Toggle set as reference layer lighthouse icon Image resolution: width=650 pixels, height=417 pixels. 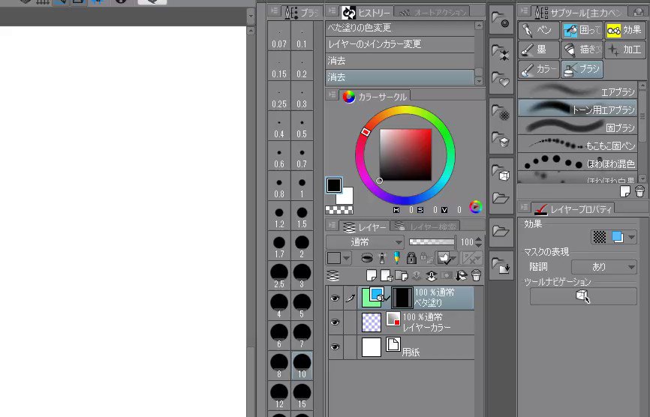pyautogui.click(x=382, y=259)
